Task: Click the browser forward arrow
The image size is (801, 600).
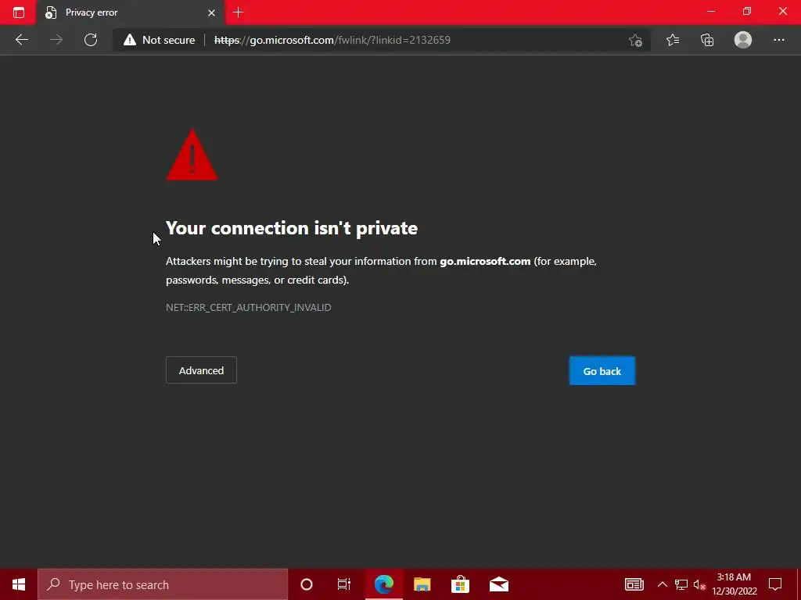Action: point(56,40)
